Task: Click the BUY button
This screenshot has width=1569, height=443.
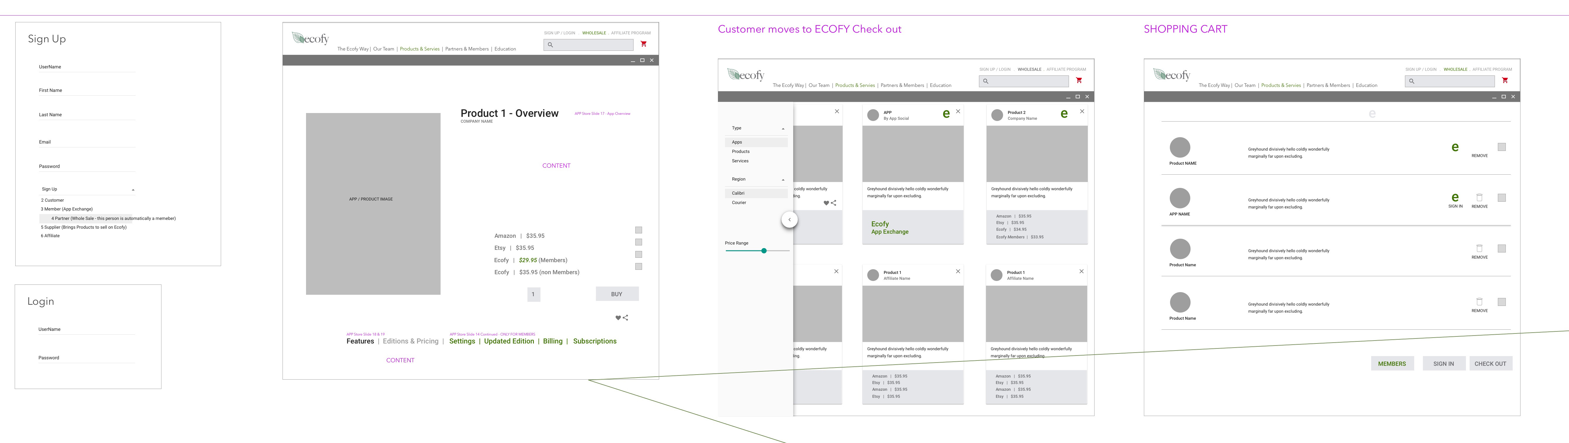Action: pyautogui.click(x=617, y=294)
